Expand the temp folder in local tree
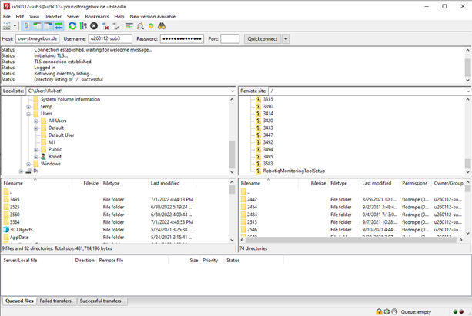472x316 pixels. coord(28,107)
